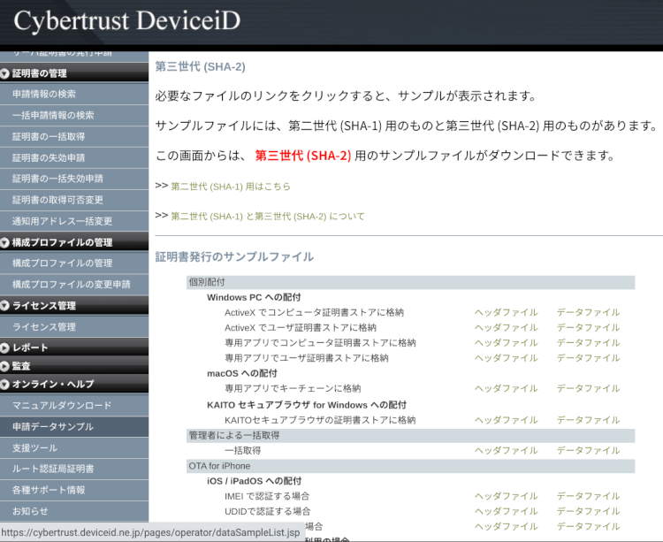Open 支援ツール page
The width and height of the screenshot is (663, 542).
pos(74,447)
